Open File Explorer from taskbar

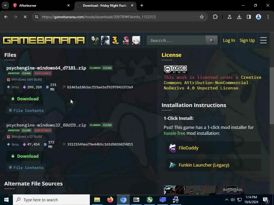[97, 200]
